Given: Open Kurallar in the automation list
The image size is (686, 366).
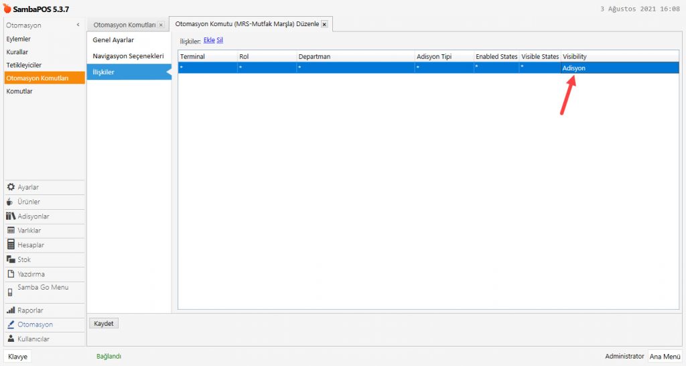Looking at the screenshot, I should 18,52.
